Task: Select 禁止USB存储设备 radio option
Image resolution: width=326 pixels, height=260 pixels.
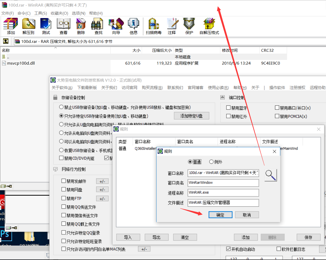Action: 61,107
